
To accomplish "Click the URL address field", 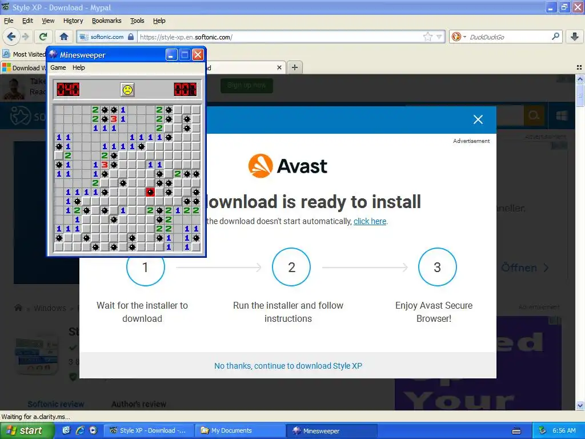I will (x=280, y=37).
